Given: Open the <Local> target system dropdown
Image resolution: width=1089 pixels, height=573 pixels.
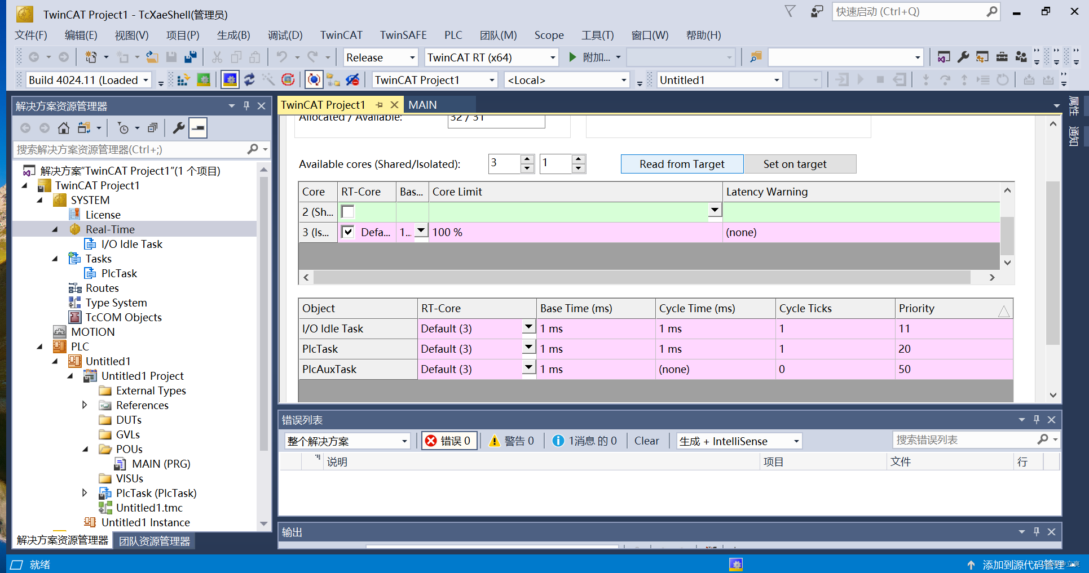Looking at the screenshot, I should 624,80.
